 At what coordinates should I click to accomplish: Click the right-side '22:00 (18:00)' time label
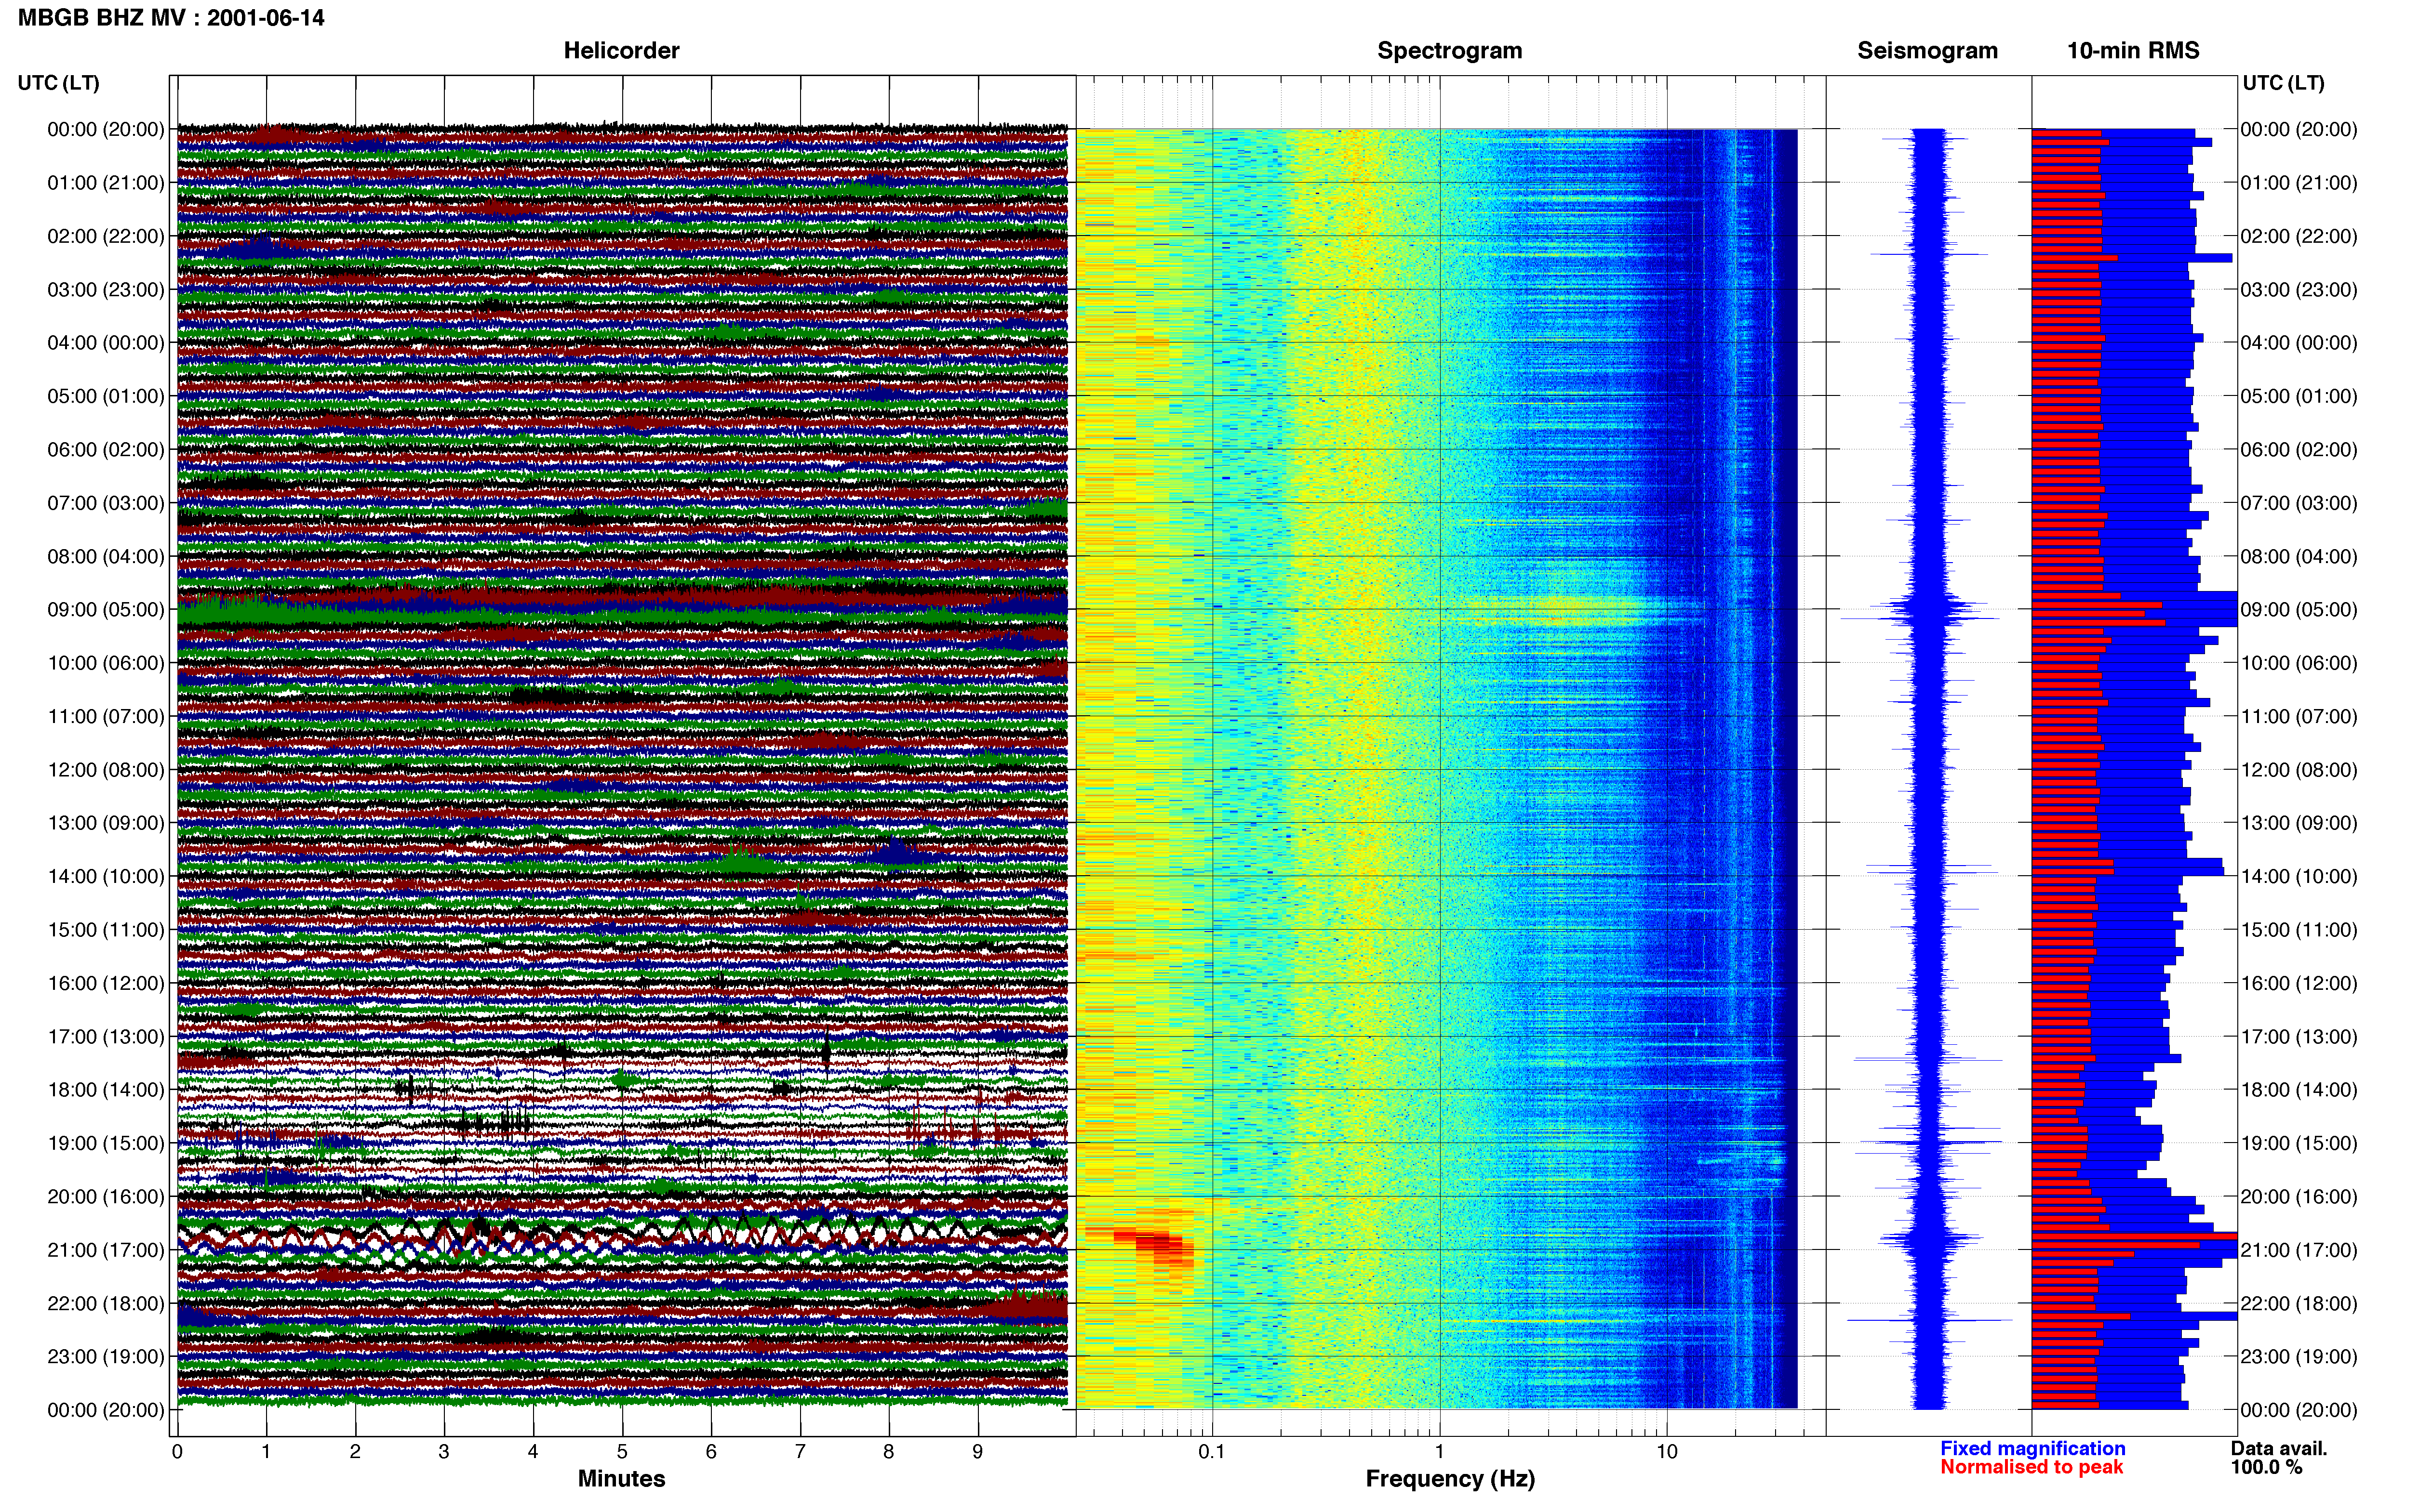point(2299,1303)
